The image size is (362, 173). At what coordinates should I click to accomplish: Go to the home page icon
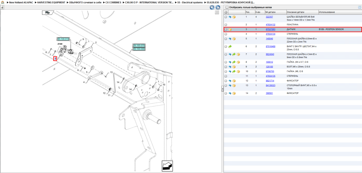tap(3, 2)
